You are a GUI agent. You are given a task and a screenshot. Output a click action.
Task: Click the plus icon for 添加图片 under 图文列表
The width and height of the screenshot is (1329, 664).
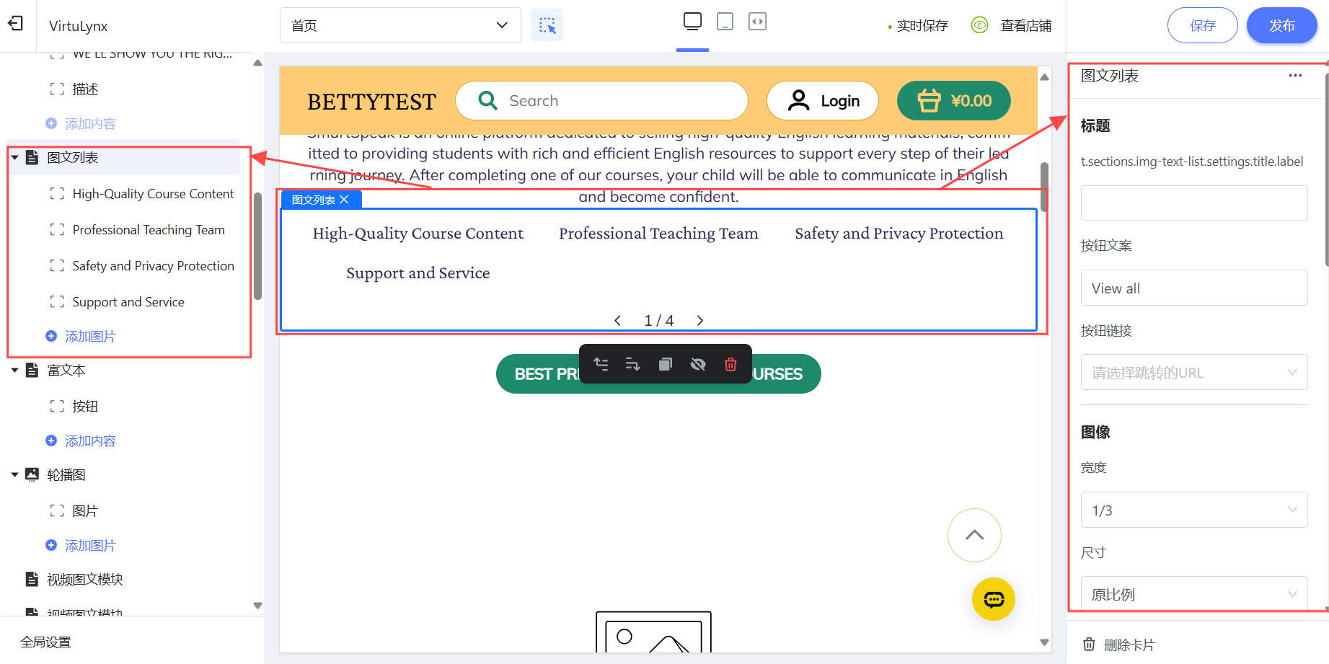tap(51, 336)
